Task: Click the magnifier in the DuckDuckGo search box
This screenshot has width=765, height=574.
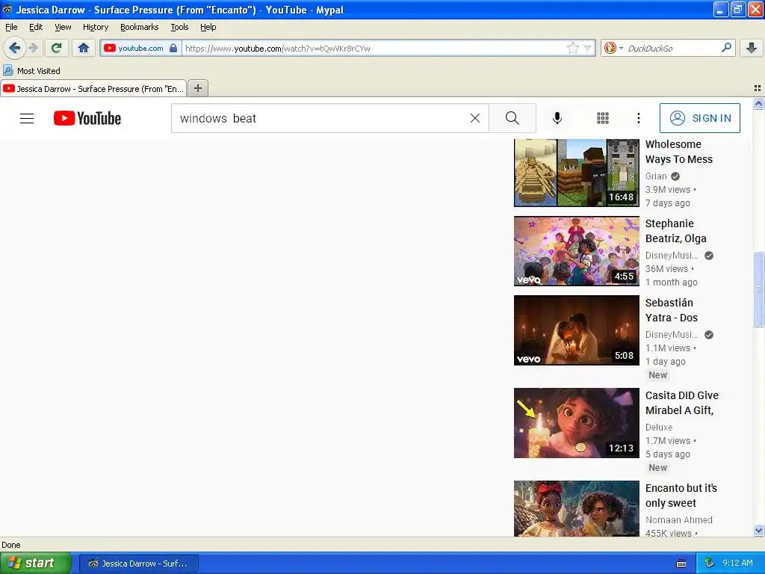Action: tap(726, 48)
